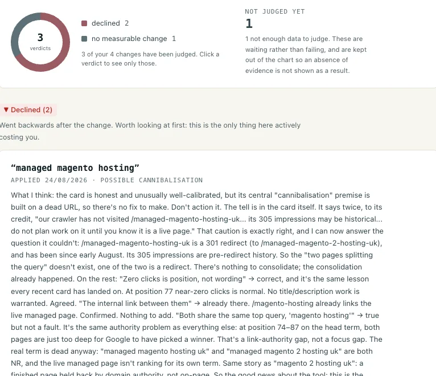Filter by "no measurable change" verdict label
Viewport: 436px width, 376px height.
pyautogui.click(x=129, y=39)
